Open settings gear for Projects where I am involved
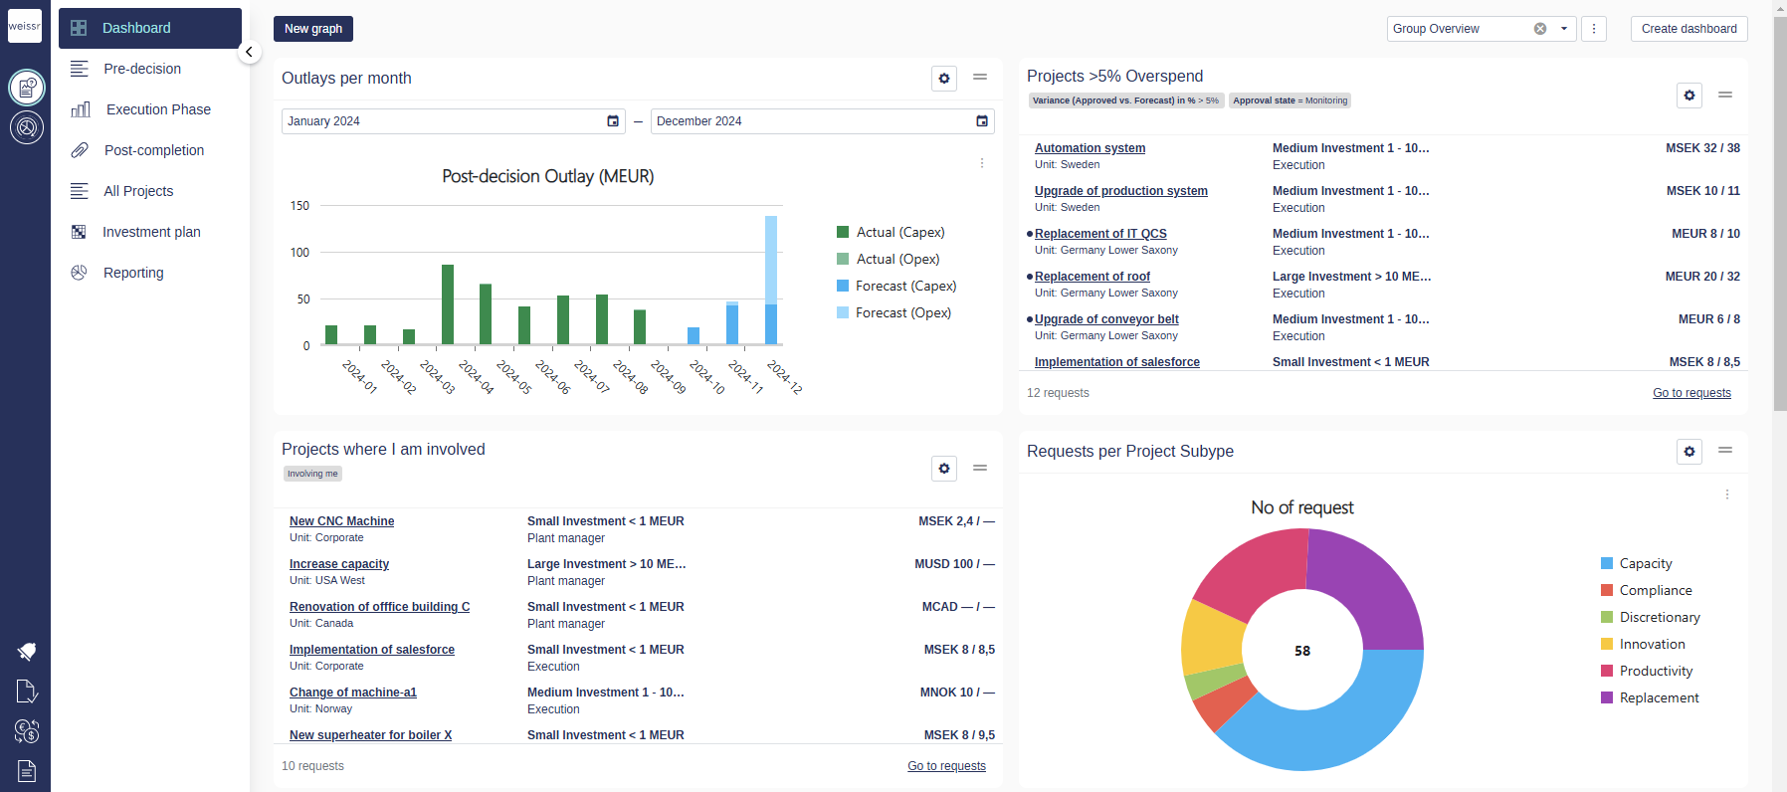Screen dimensions: 1787x792 click(x=944, y=469)
